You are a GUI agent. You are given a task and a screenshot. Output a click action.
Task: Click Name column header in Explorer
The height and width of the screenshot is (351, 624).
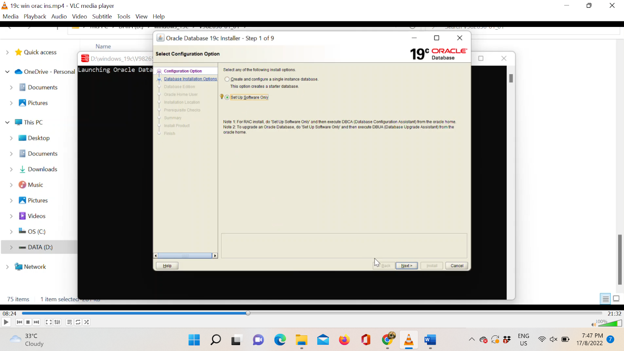coord(103,46)
